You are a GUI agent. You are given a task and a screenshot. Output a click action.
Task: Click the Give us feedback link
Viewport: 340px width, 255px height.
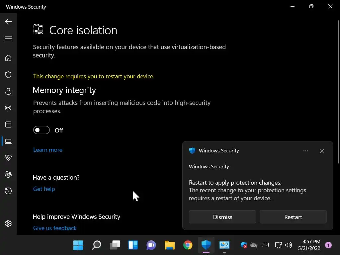[55, 228]
